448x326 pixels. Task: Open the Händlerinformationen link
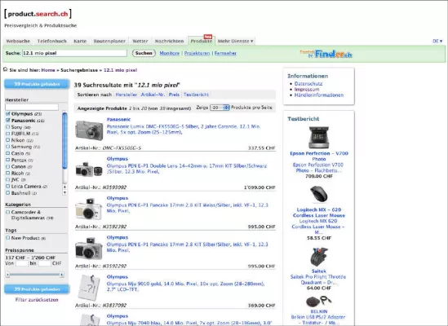click(319, 95)
